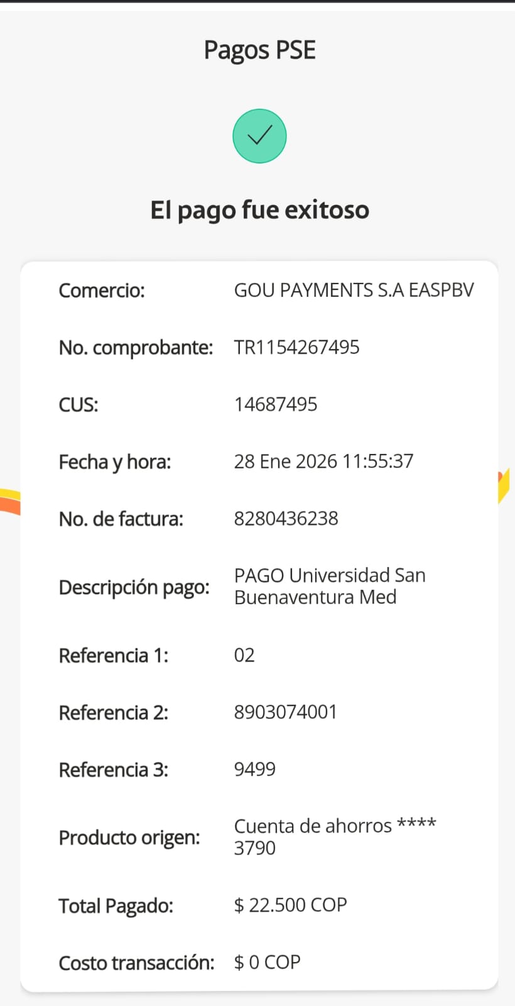
Task: Select the total paid $ 22.500 COP
Action: click(290, 905)
